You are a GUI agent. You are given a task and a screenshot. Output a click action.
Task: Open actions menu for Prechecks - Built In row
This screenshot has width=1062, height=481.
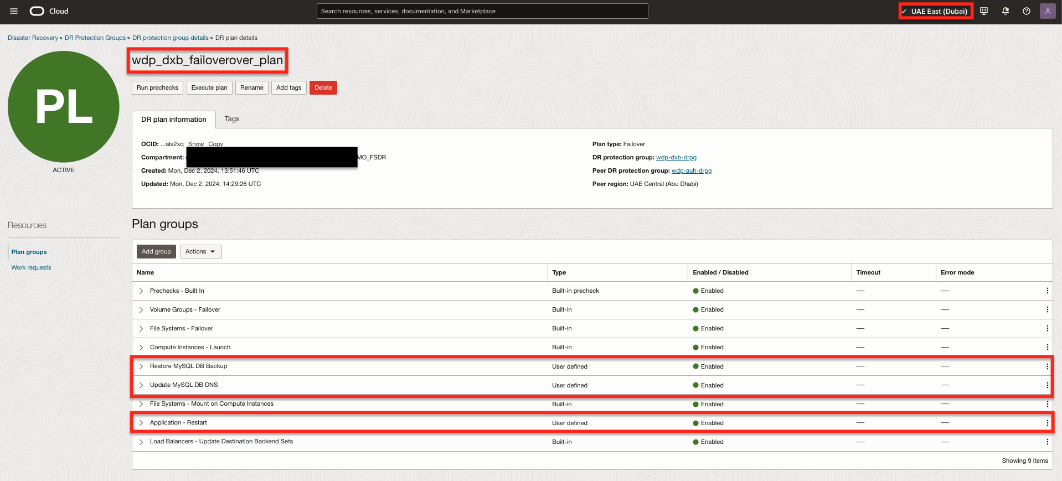click(1047, 291)
